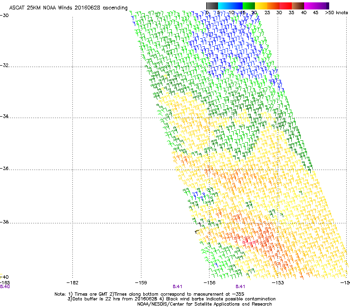Screen dimensions: 350x307
Task: Select the '-34' latitude axis label
Action: click(x=4, y=116)
